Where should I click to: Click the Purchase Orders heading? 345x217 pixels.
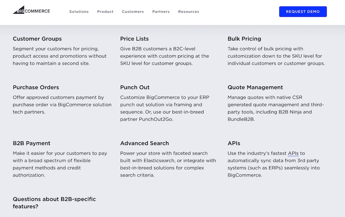(x=36, y=87)
